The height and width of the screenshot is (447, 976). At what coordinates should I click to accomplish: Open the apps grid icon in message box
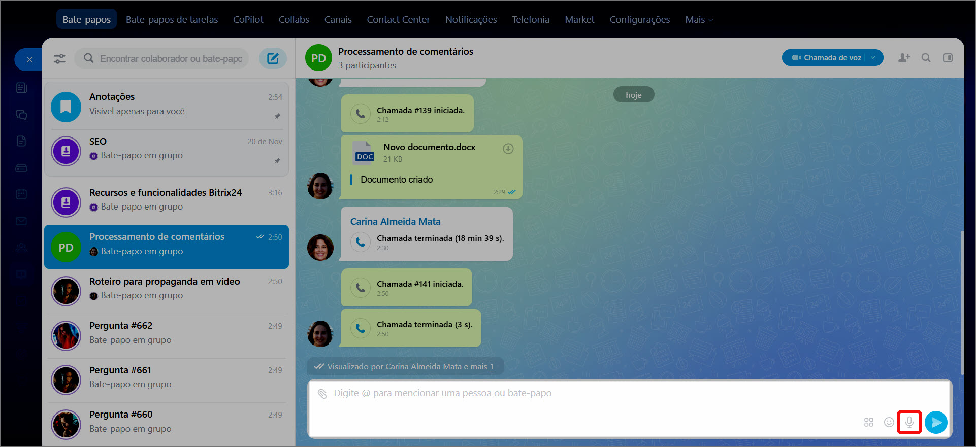pyautogui.click(x=869, y=422)
